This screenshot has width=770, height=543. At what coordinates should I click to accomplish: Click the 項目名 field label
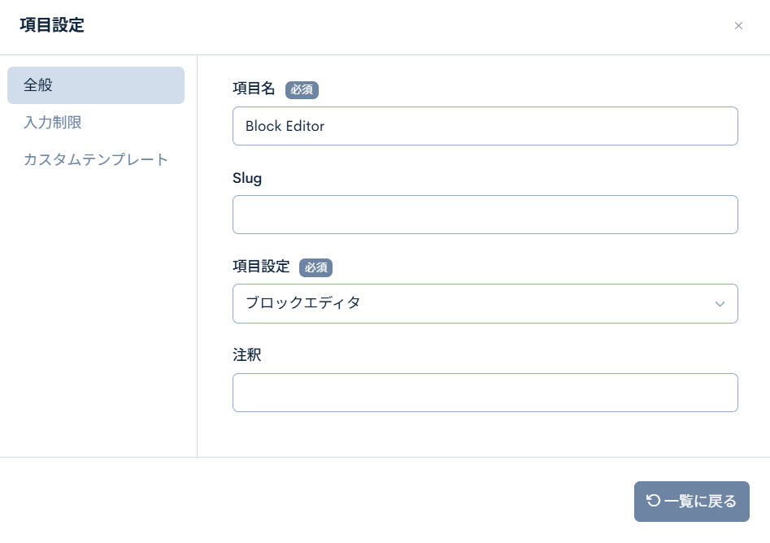point(254,89)
